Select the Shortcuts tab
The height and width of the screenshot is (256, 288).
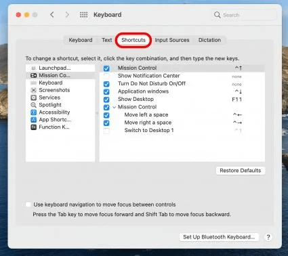133,40
